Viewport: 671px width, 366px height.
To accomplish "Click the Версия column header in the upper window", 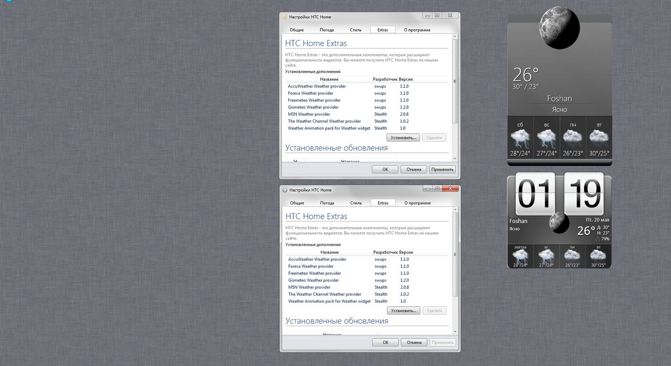I will pos(406,79).
